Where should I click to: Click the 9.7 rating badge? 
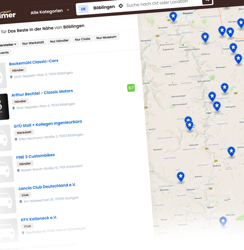[x=131, y=88]
